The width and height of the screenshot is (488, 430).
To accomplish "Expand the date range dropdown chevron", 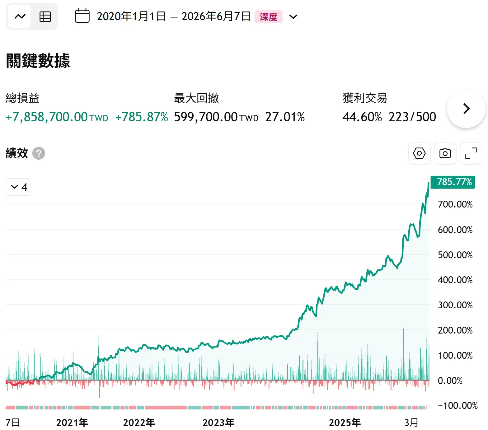I will point(293,16).
